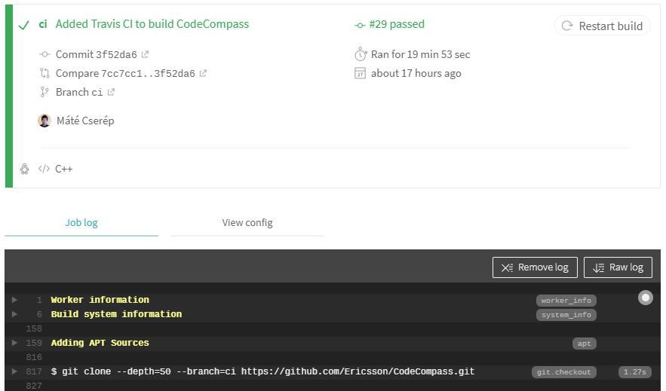
Task: Click the calendar icon beside 17 hours ago
Action: click(x=360, y=73)
